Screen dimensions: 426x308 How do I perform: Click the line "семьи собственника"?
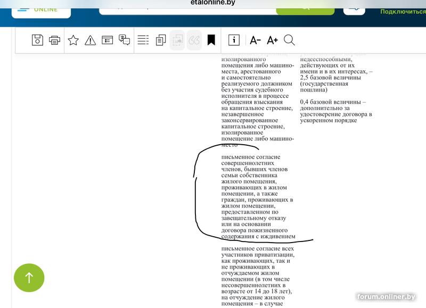point(249,176)
